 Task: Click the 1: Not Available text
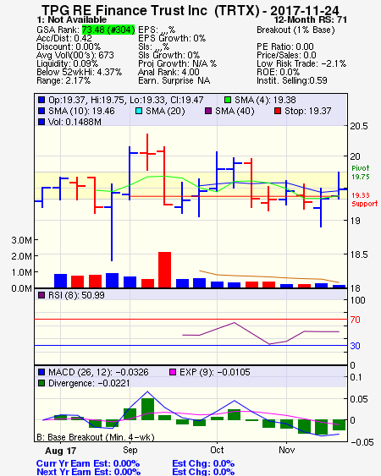71,19
